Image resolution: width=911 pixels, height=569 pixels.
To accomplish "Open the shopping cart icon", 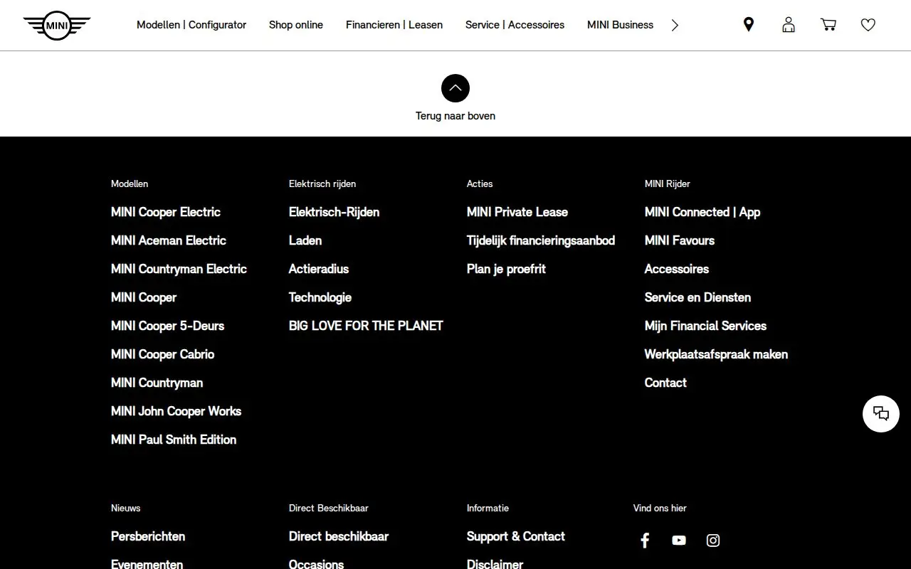I will pyautogui.click(x=828, y=25).
